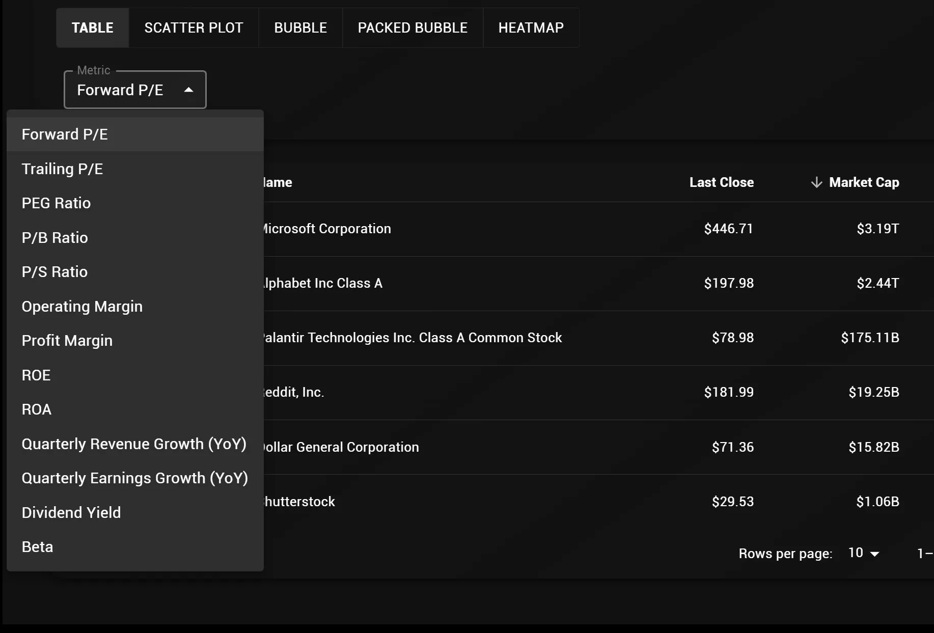Select the $19.25B market cap cell
This screenshot has width=934, height=633.
874,392
